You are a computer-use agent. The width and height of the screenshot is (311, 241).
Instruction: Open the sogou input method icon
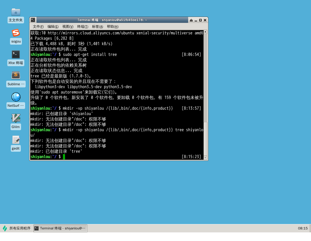pos(16,33)
